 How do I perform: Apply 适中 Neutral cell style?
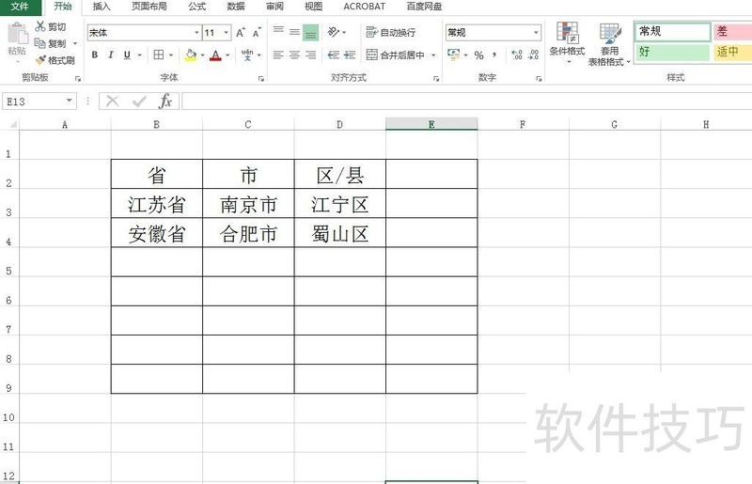[x=732, y=52]
